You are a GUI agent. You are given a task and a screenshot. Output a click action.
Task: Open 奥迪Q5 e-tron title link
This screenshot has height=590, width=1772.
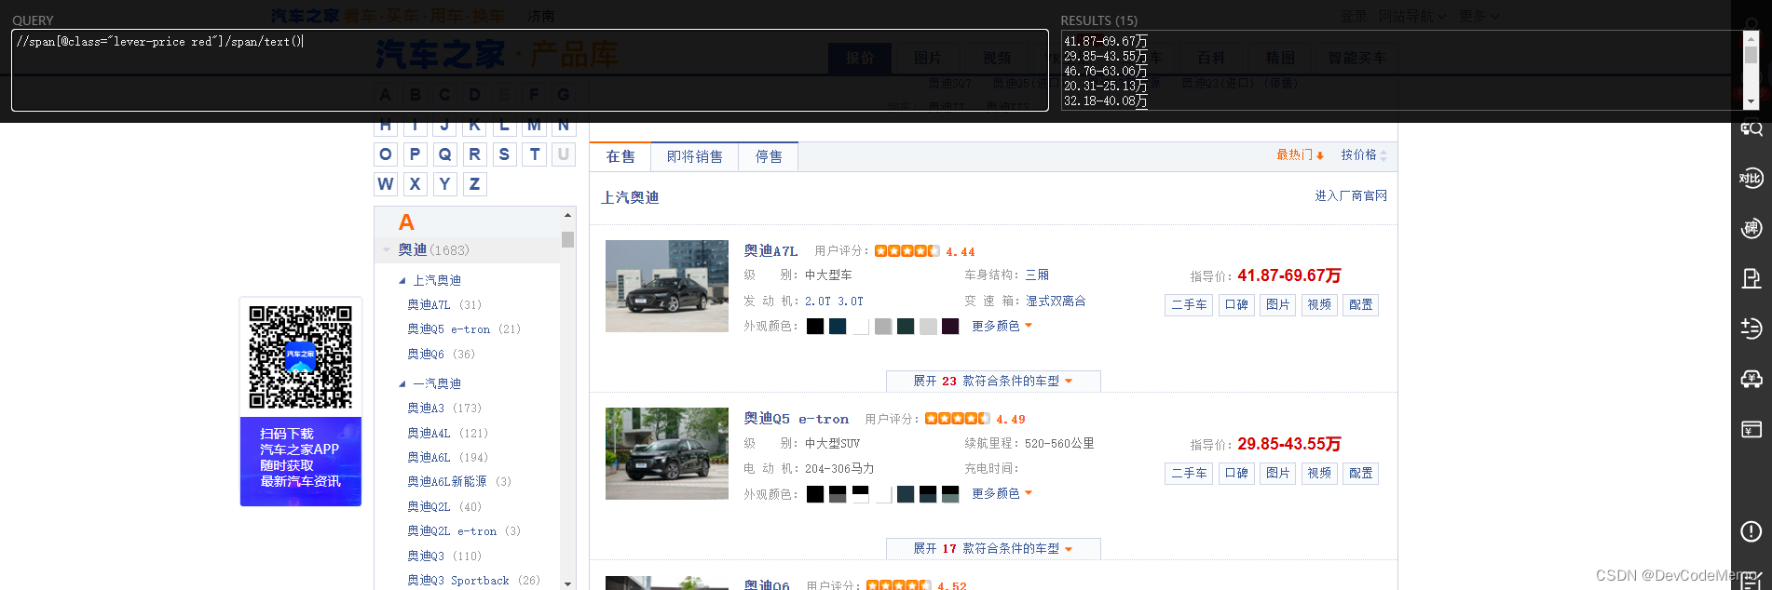point(797,419)
